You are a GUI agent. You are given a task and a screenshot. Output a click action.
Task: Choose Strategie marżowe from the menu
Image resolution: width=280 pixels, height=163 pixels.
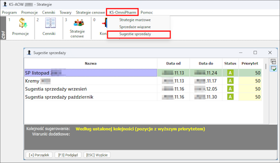[135, 20]
